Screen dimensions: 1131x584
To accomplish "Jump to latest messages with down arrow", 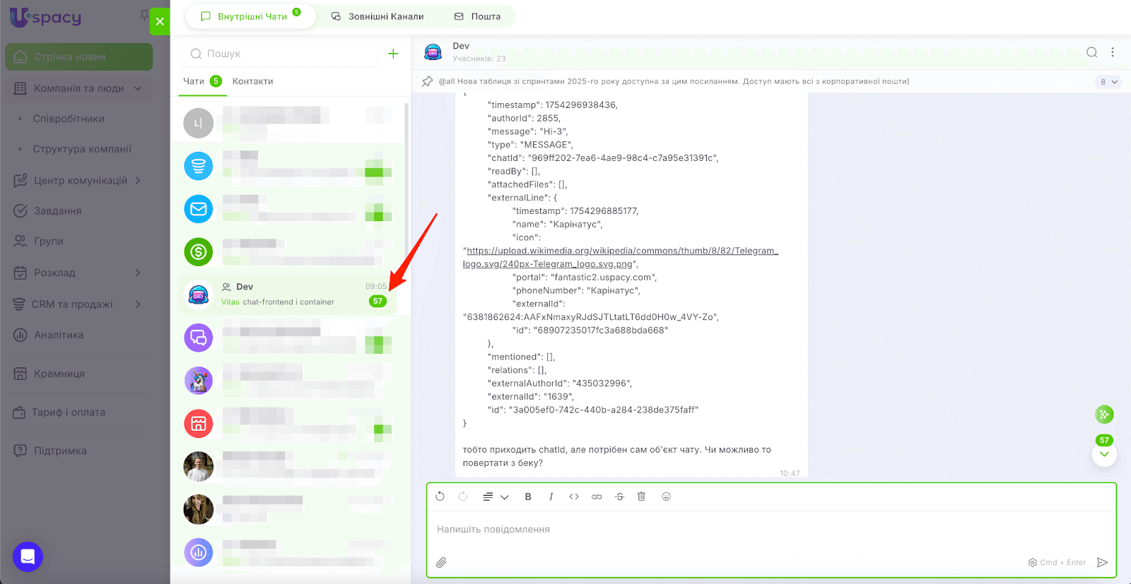I will [x=1104, y=454].
